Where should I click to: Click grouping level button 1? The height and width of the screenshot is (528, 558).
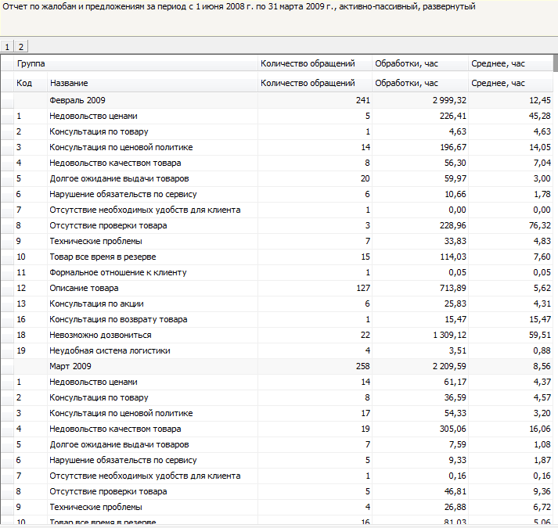7,47
